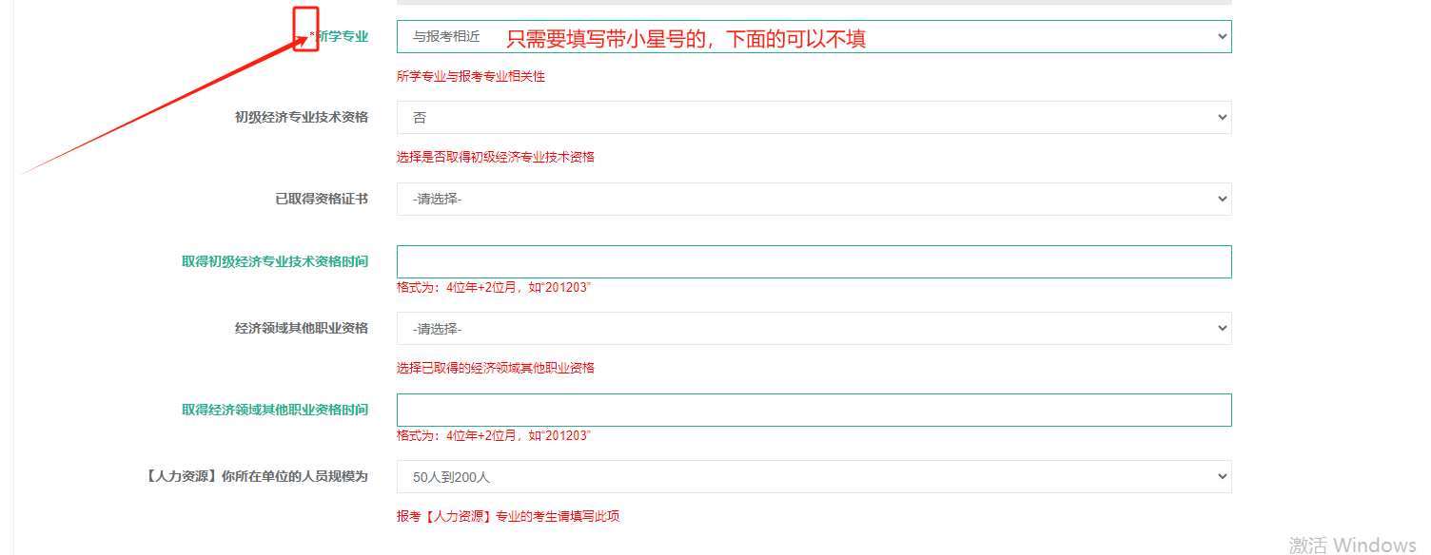Image resolution: width=1431 pixels, height=555 pixels.
Task: Expand the 已取得资格证书 dropdown
Action: 814,200
